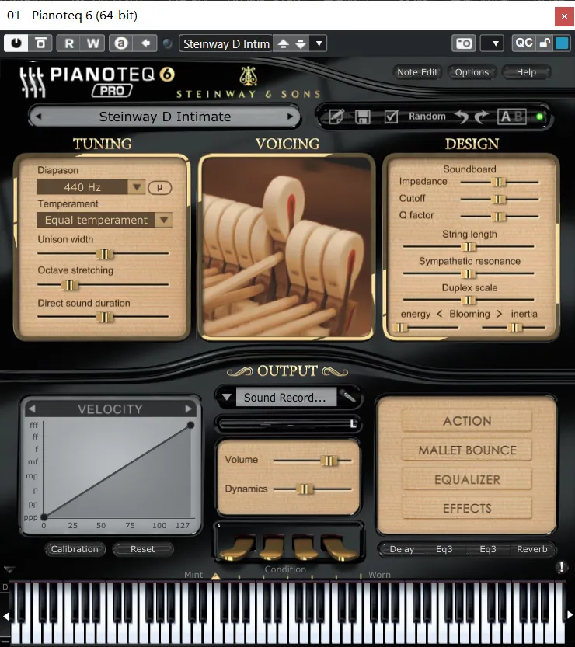Image resolution: width=575 pixels, height=647 pixels.
Task: Click the micro-tuning μ button
Action: point(160,188)
